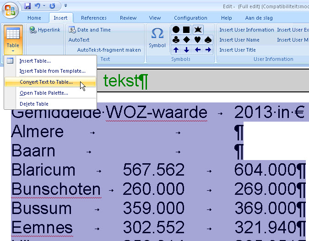Insert the clubs symbol
Screen dimensions: 309x241
pyautogui.click(x=176, y=40)
